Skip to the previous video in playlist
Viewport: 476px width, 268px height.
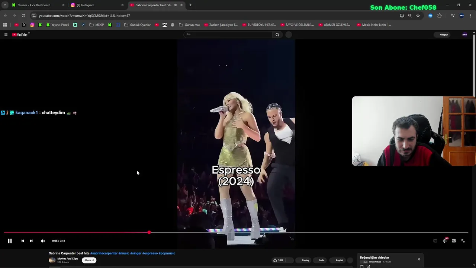pos(22,241)
